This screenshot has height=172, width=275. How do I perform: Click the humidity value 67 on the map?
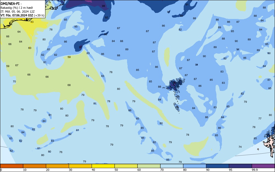tap(17, 65)
